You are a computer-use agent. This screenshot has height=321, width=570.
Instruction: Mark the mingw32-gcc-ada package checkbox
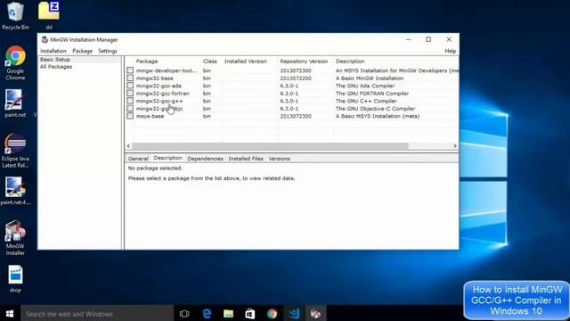click(130, 86)
